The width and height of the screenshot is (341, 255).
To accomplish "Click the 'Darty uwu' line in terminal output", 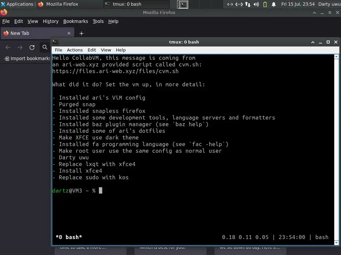I will [71, 157].
